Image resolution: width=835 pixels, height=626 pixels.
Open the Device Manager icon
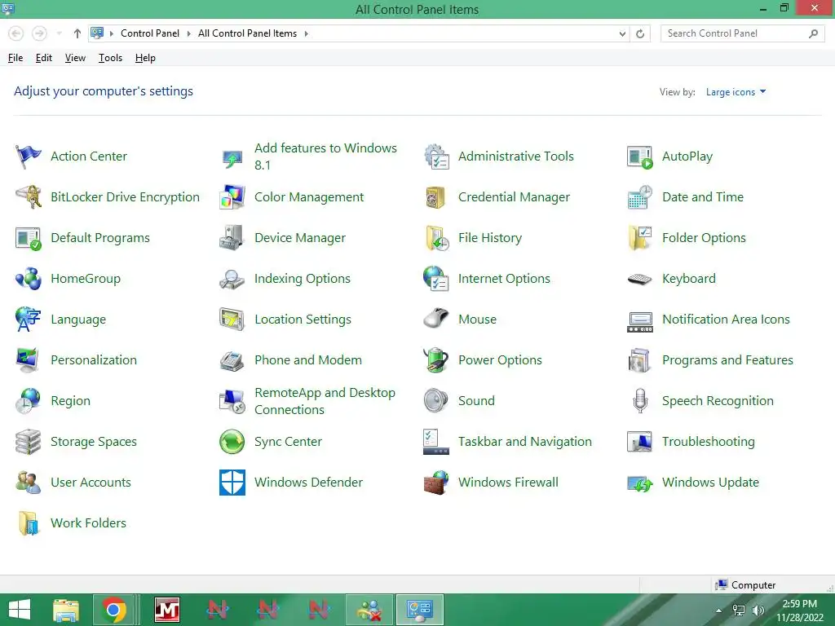click(x=232, y=238)
